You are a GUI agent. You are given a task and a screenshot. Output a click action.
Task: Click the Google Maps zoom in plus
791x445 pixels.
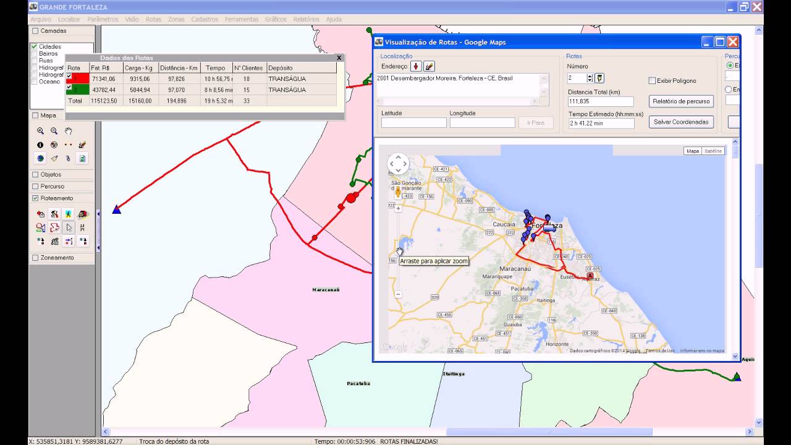(398, 208)
